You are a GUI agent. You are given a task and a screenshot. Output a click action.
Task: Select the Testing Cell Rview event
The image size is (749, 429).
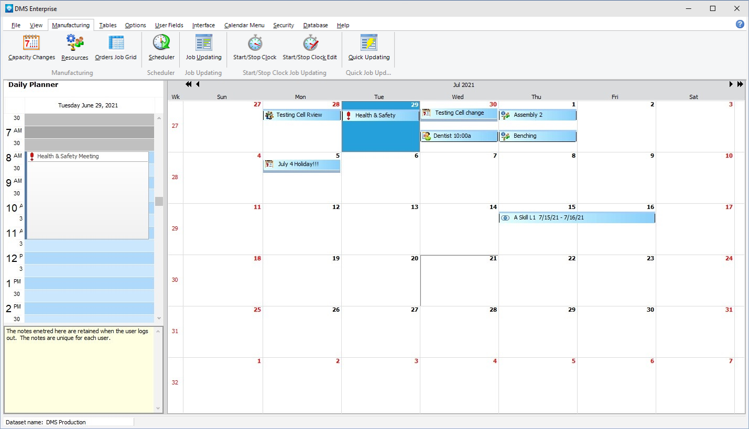tap(302, 115)
